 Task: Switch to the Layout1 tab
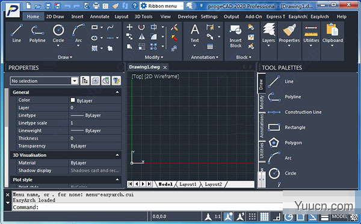pyautogui.click(x=188, y=184)
